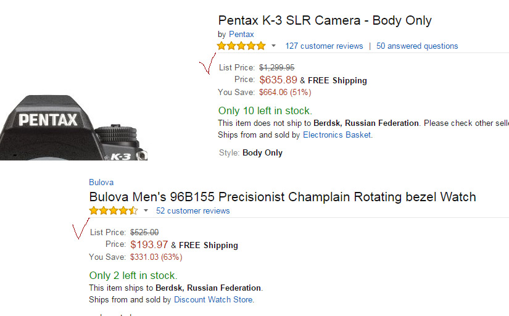This screenshot has width=509, height=316.
Task: Click the Bulova Precisionist Champlain watch title
Action: pos(283,197)
